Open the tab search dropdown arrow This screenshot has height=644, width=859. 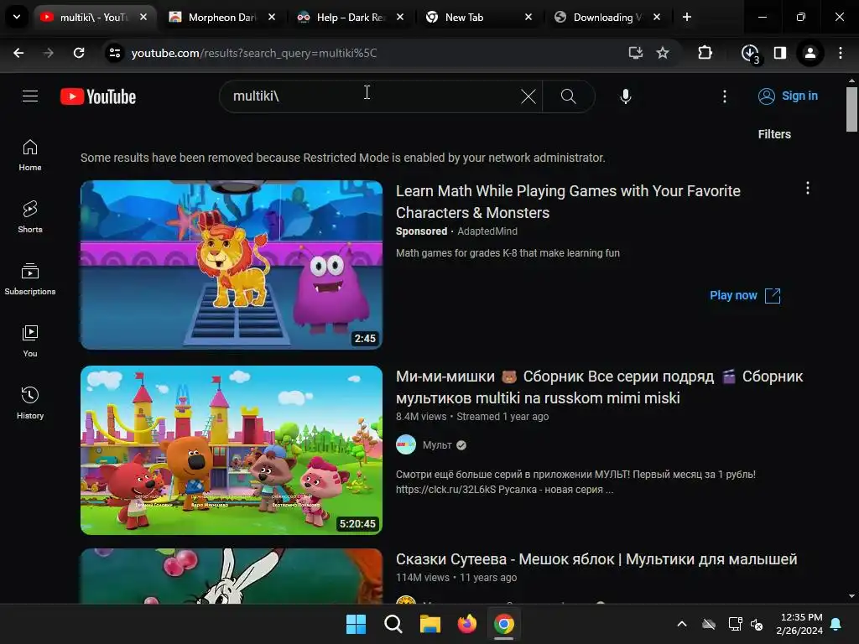(x=17, y=17)
